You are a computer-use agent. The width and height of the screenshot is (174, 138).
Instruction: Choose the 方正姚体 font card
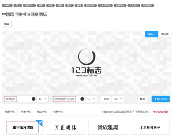(x=65, y=127)
